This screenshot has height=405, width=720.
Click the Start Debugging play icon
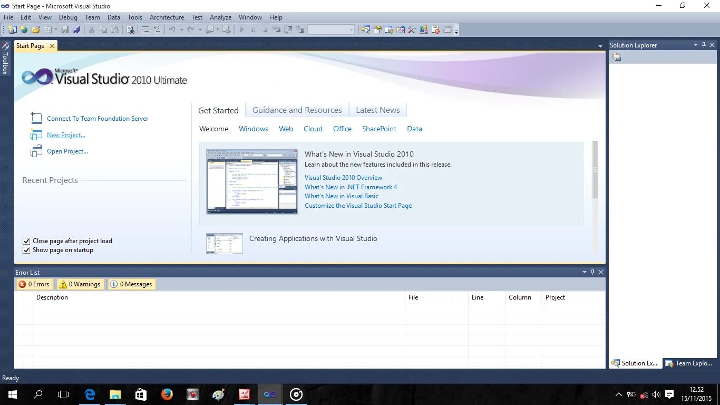point(242,30)
